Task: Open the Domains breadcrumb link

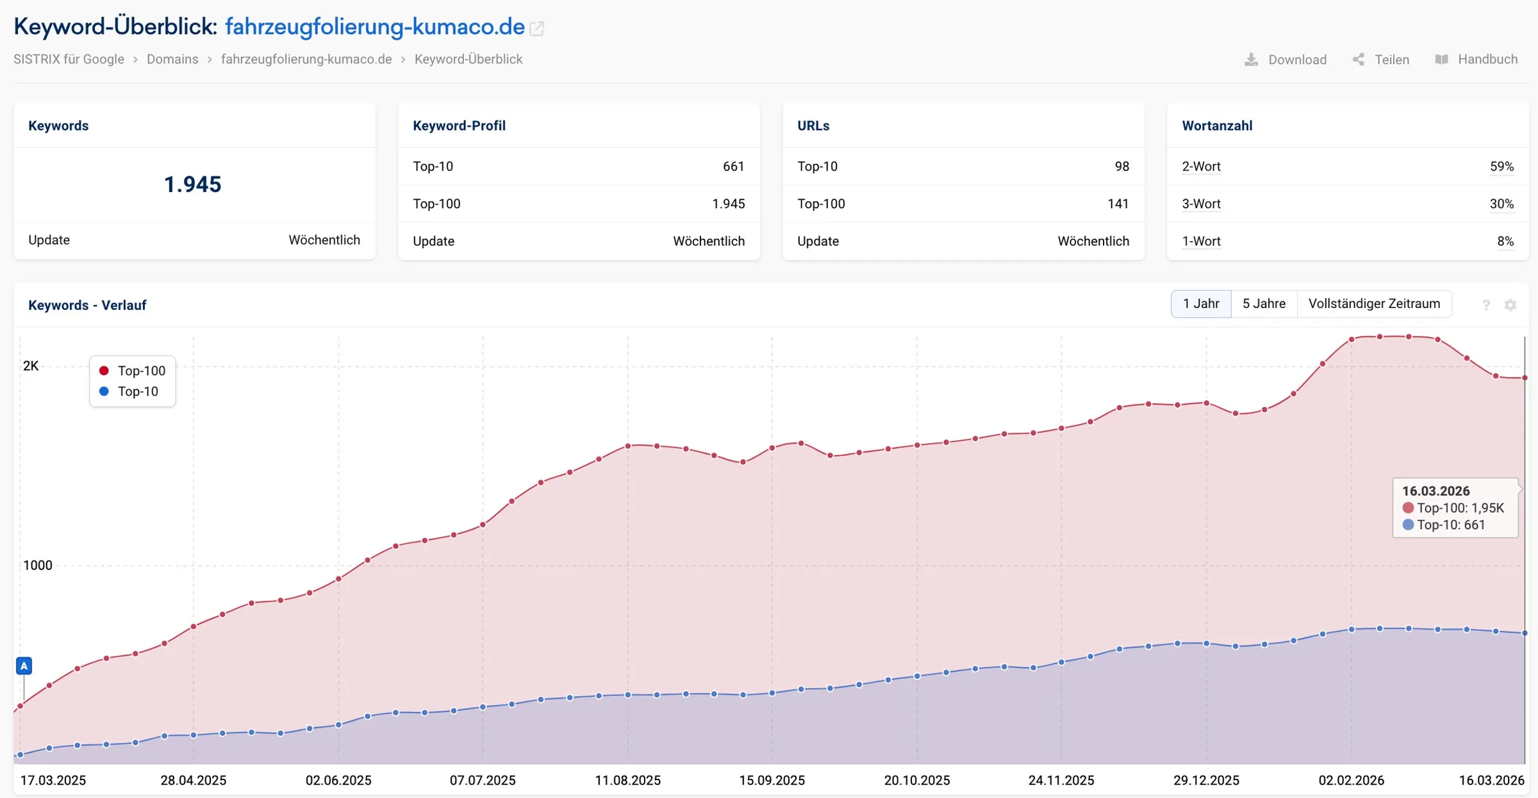Action: tap(172, 59)
